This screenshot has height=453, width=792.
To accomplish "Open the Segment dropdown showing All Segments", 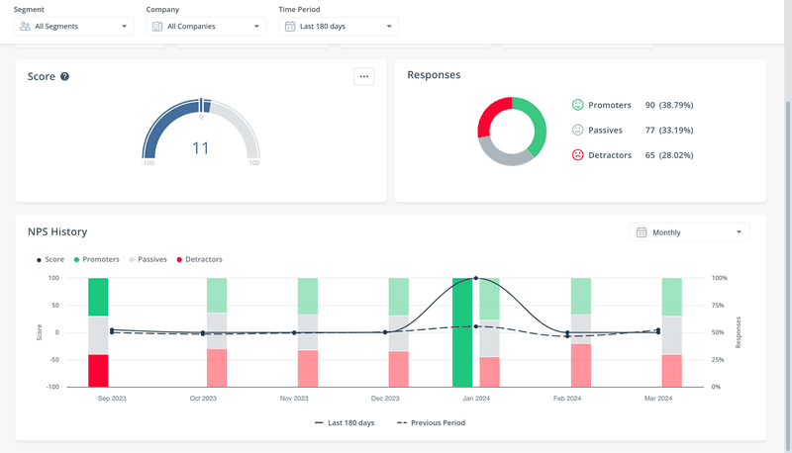I will [73, 27].
